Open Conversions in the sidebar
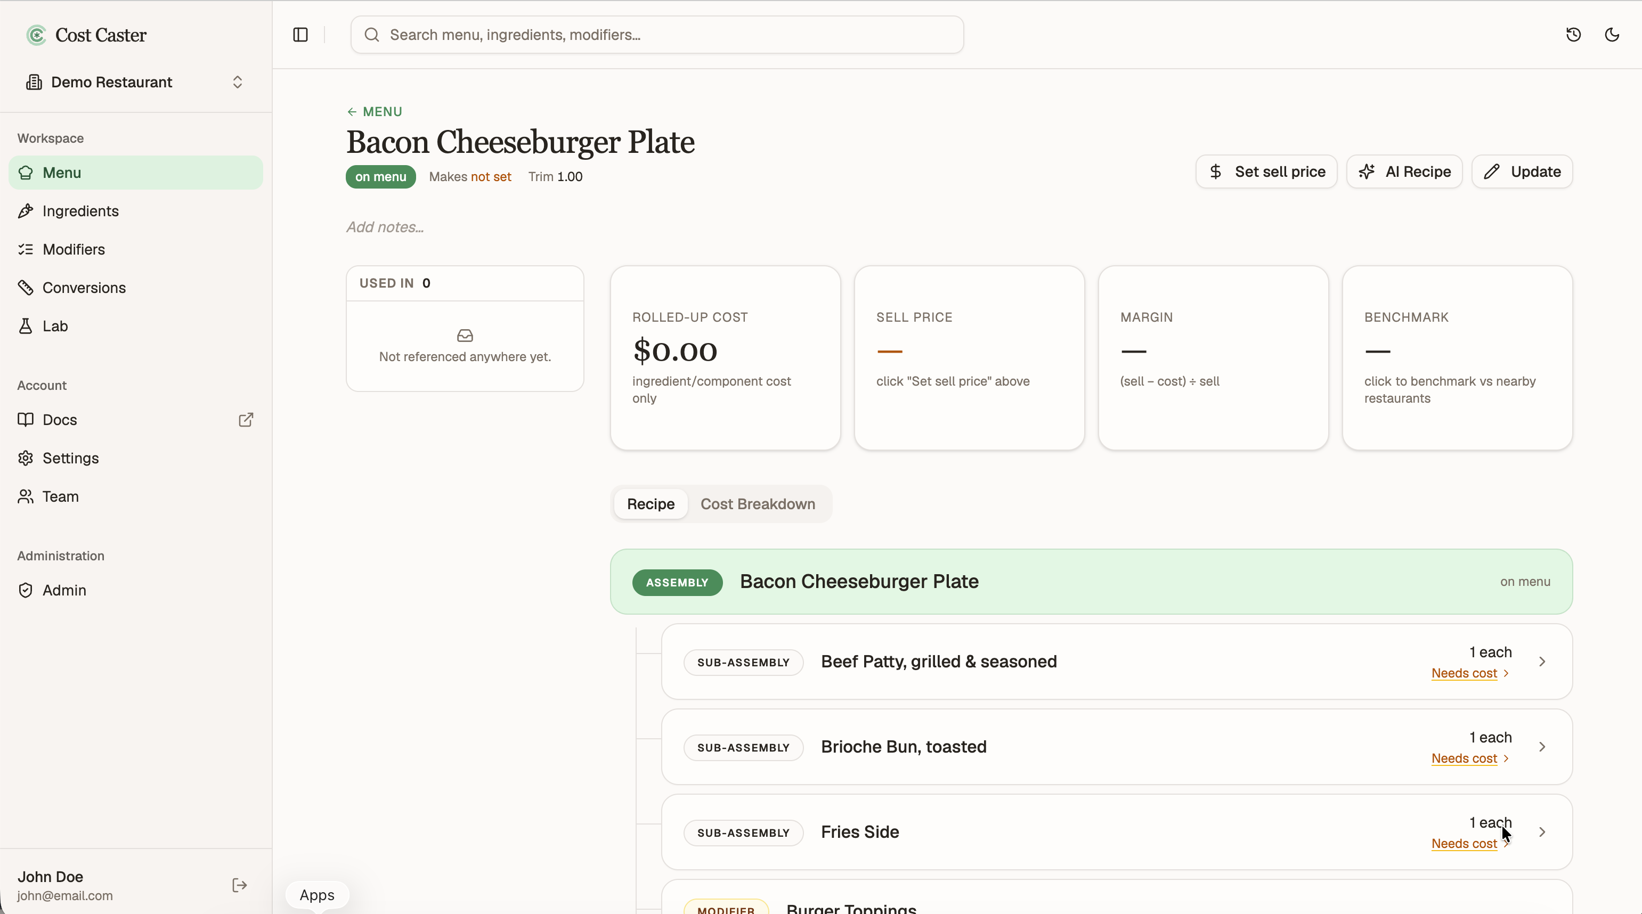 (x=136, y=288)
